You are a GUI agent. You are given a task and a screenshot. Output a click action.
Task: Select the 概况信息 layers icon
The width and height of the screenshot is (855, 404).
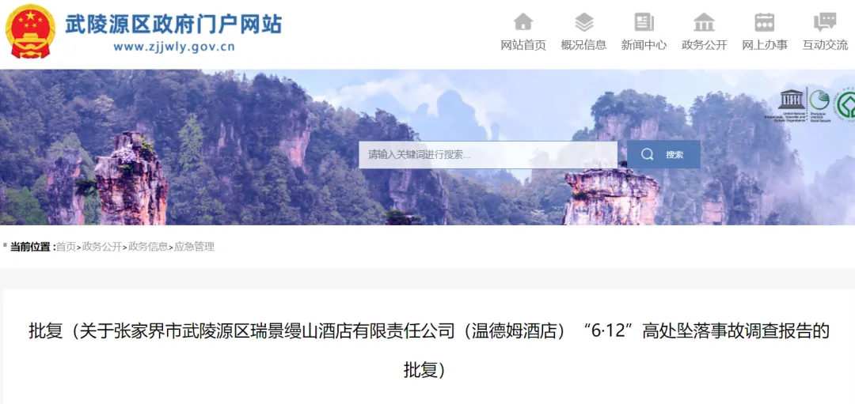584,22
